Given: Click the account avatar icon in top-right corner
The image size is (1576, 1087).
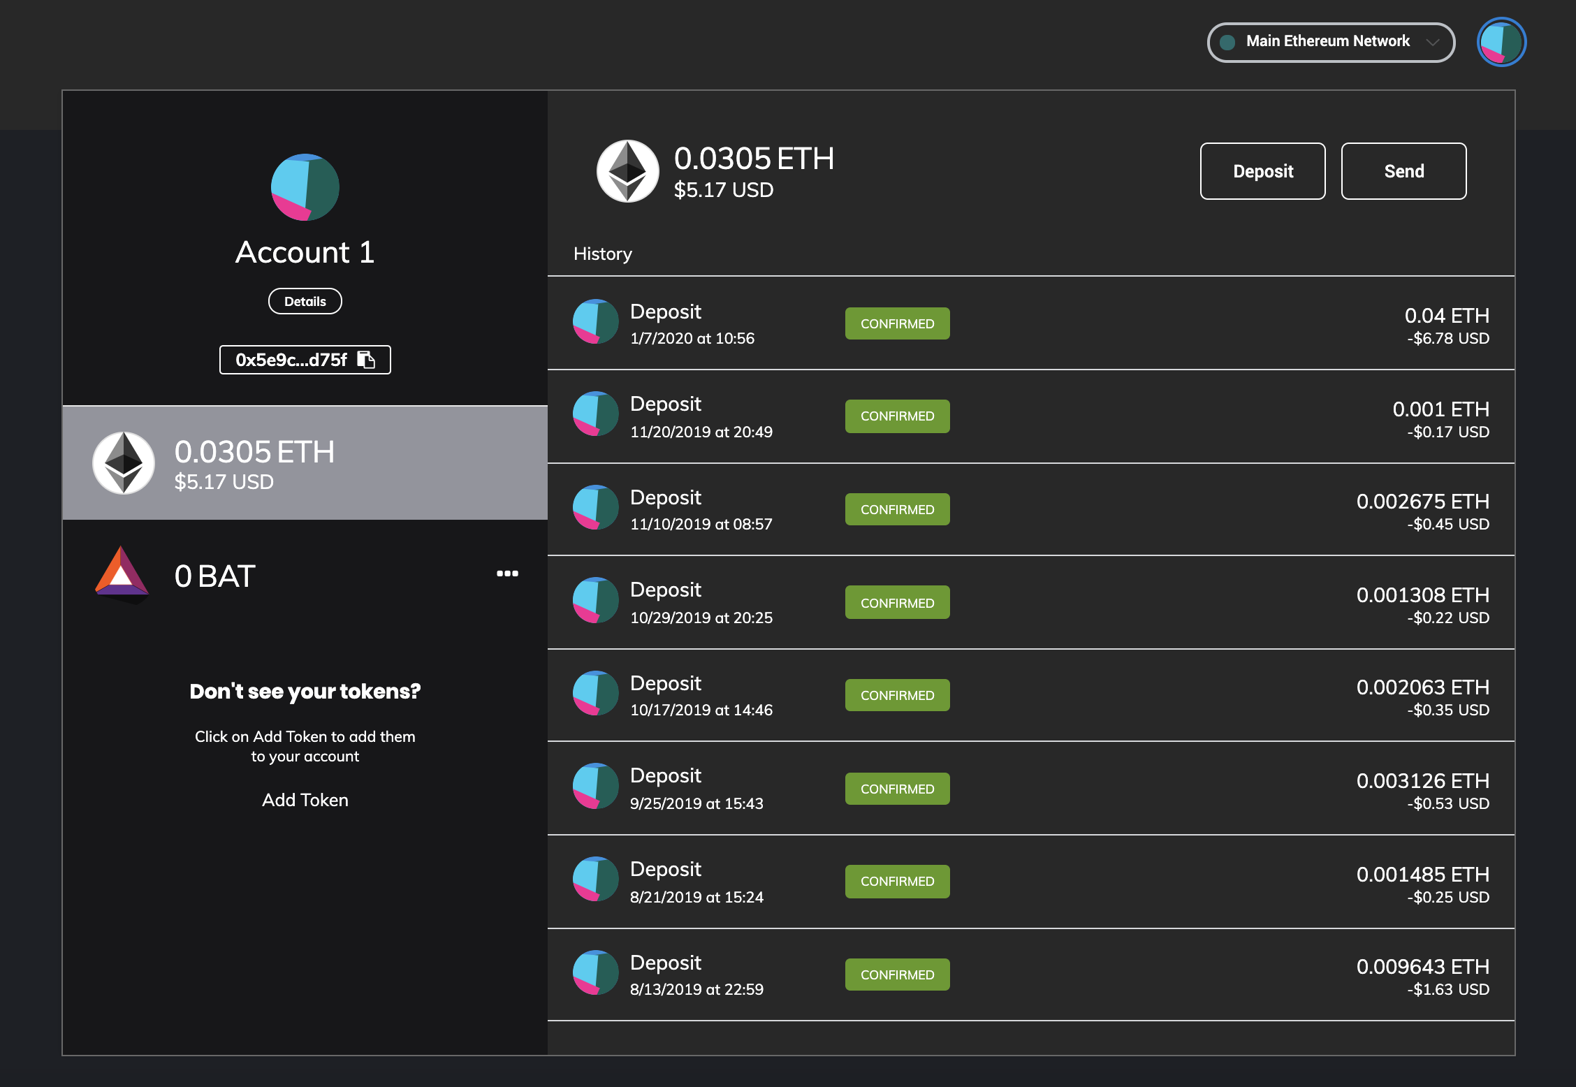Looking at the screenshot, I should click(1501, 42).
